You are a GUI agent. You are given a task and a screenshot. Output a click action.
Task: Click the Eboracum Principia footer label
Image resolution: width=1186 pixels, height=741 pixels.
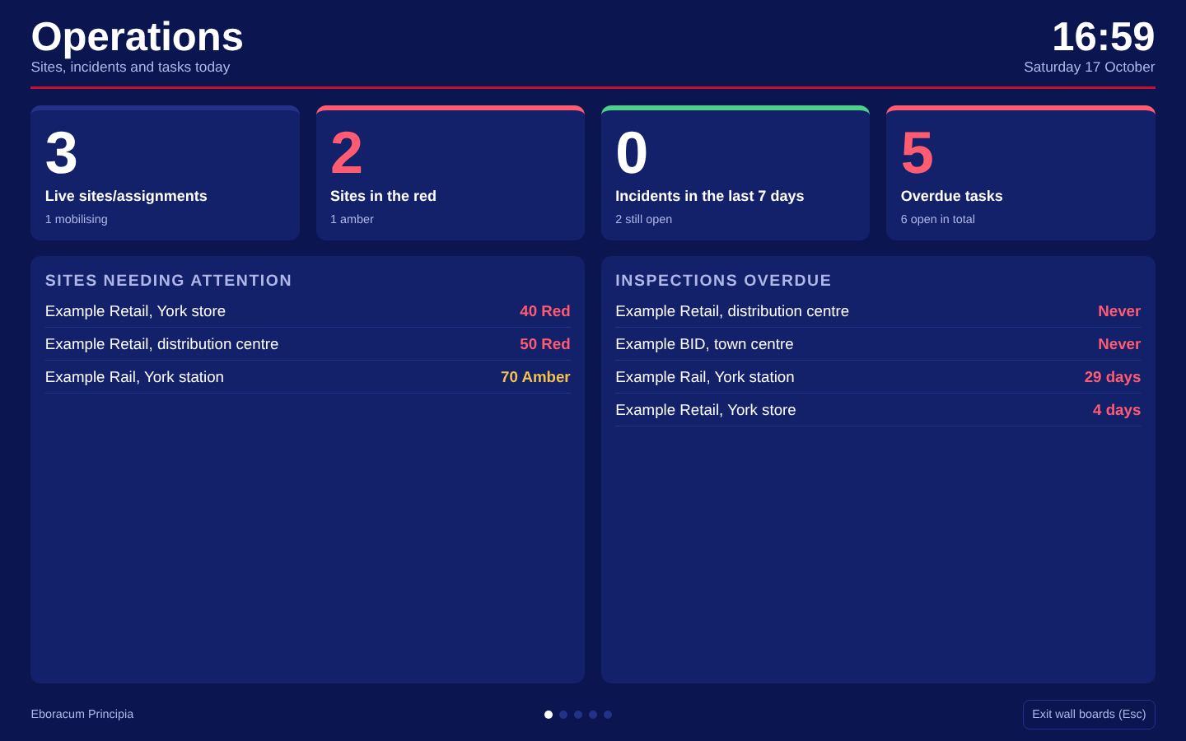coord(82,715)
